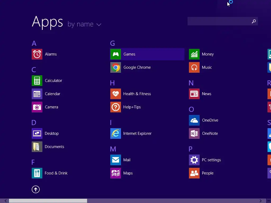Image resolution: width=271 pixels, height=203 pixels.
Task: Click the 'News' label text
Action: pyautogui.click(x=206, y=94)
